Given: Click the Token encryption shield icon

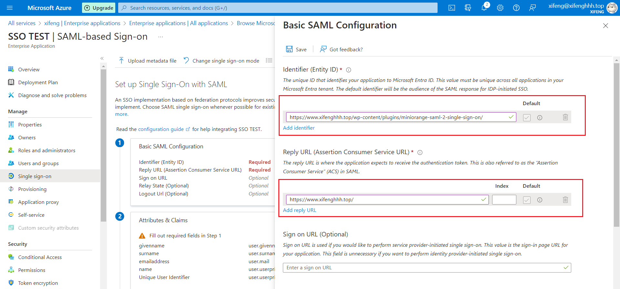Looking at the screenshot, I should (x=11, y=283).
